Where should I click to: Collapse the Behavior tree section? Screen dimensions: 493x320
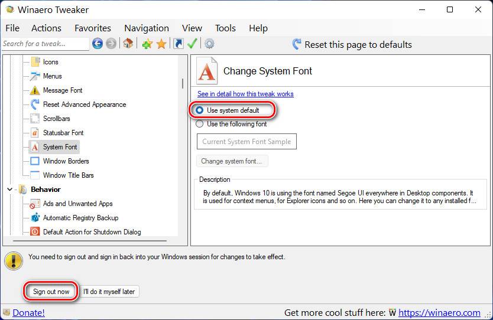tap(9, 190)
